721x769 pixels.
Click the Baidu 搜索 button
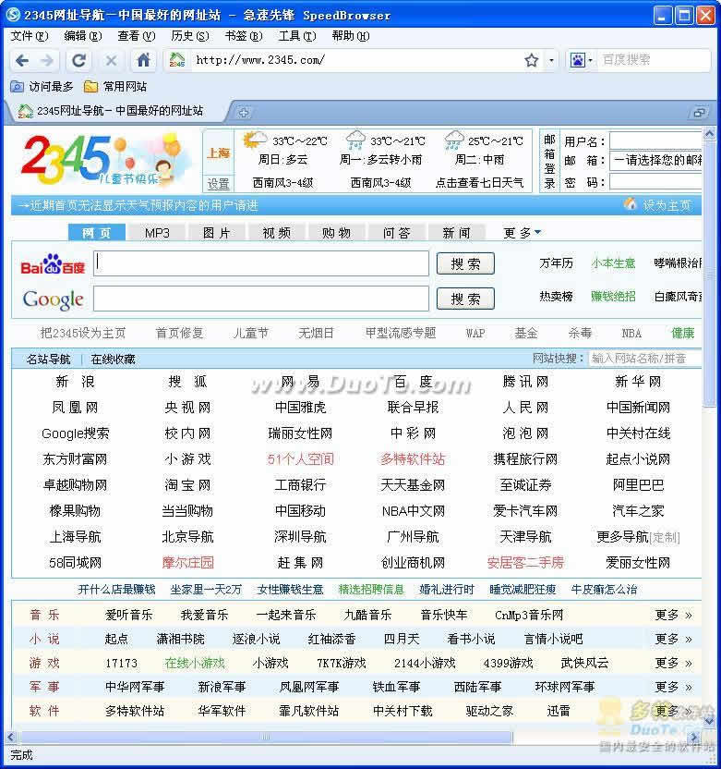point(465,263)
